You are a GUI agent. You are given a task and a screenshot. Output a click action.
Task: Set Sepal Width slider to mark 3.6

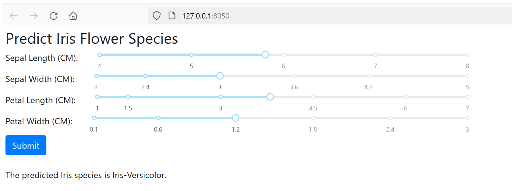(294, 76)
